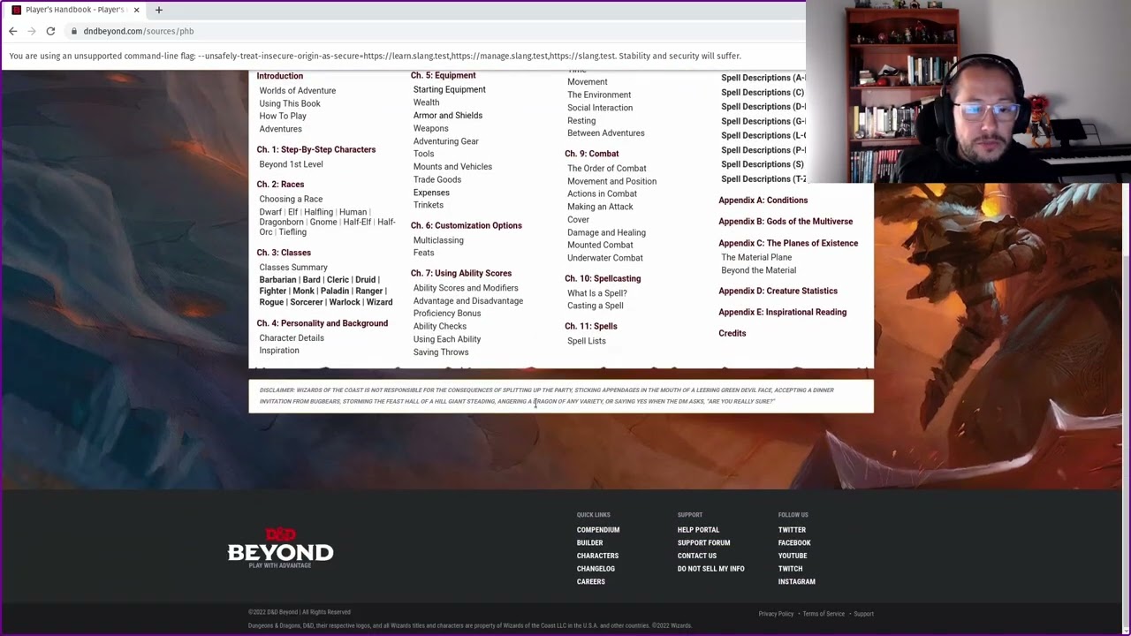Open Privacy Policy footer link
Viewport: 1131px width, 636px height.
pos(776,614)
